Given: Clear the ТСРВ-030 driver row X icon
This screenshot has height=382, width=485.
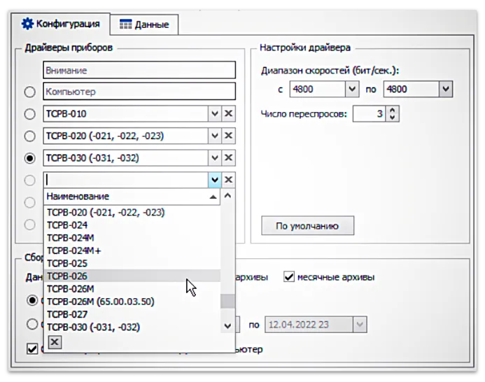Looking at the screenshot, I should [x=229, y=157].
